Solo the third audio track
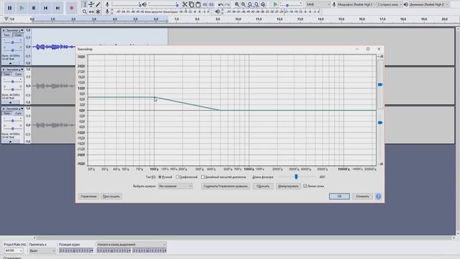460x259 pixels. click(x=18, y=114)
